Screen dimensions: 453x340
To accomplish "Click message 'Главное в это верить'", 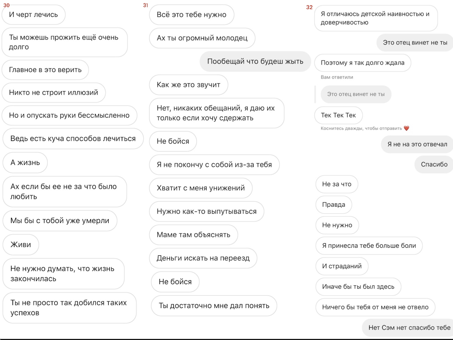I will (45, 70).
